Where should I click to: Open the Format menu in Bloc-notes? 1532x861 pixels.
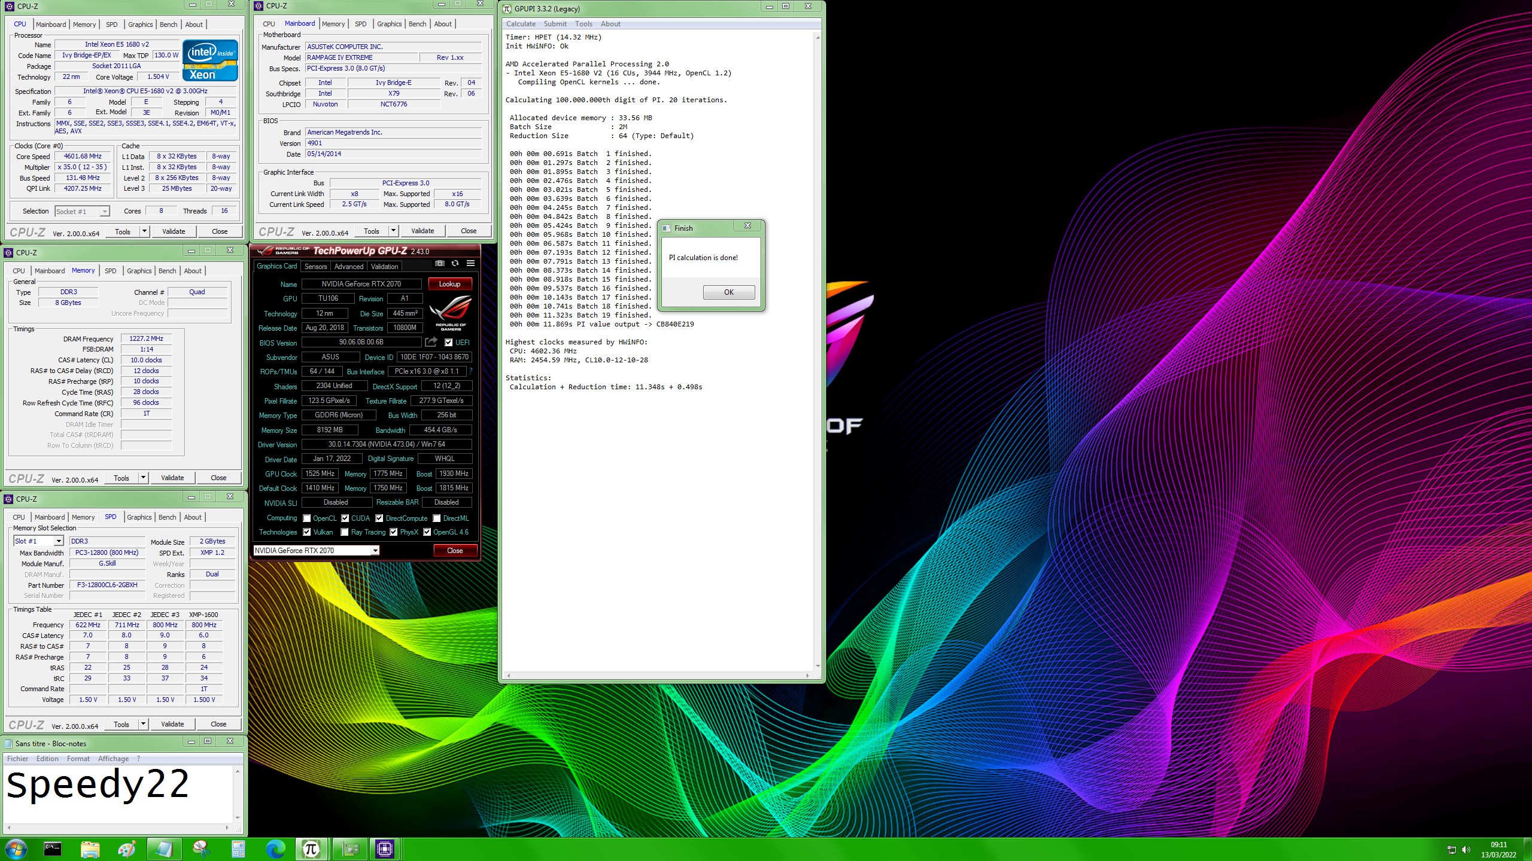(x=78, y=758)
